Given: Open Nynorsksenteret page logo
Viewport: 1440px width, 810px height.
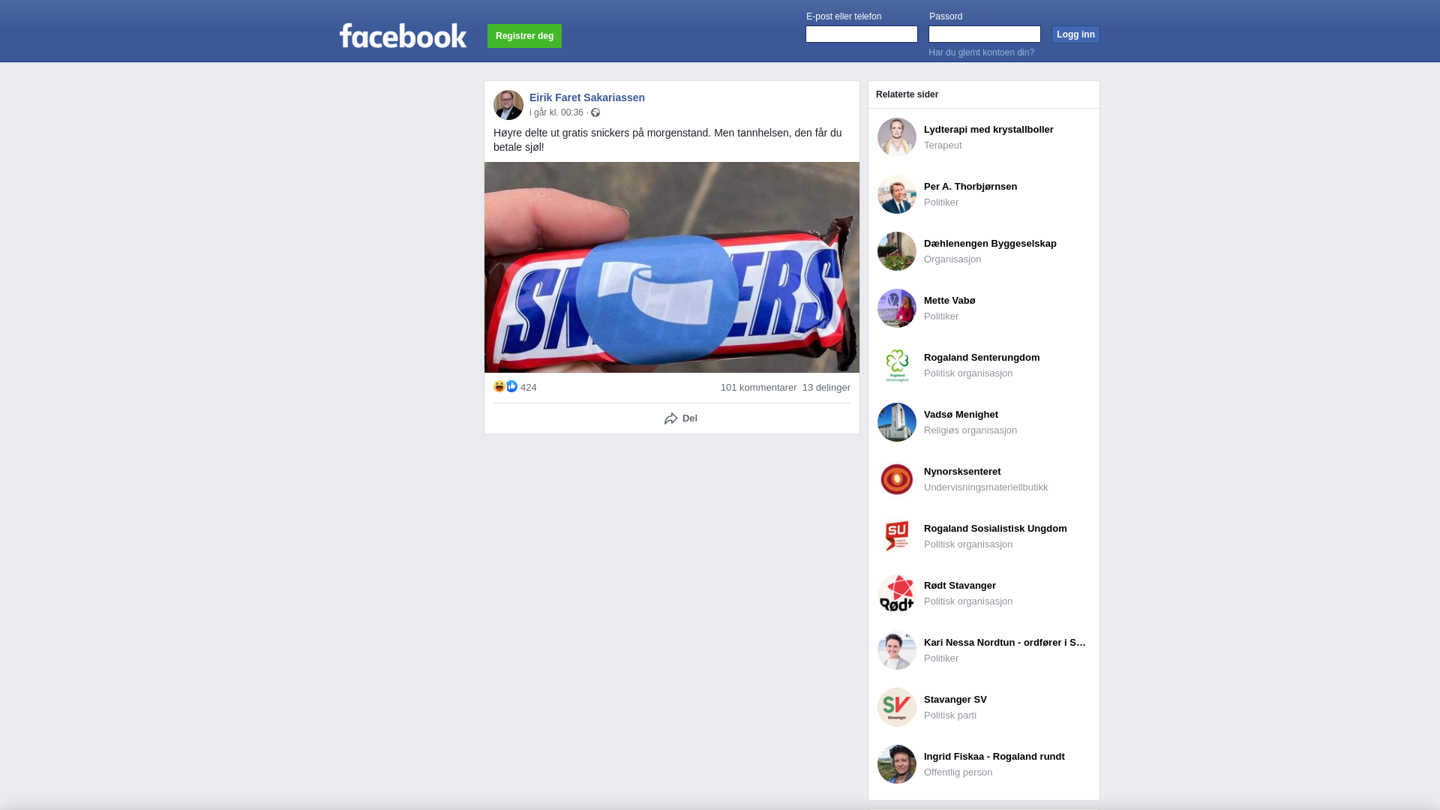Looking at the screenshot, I should (x=897, y=479).
